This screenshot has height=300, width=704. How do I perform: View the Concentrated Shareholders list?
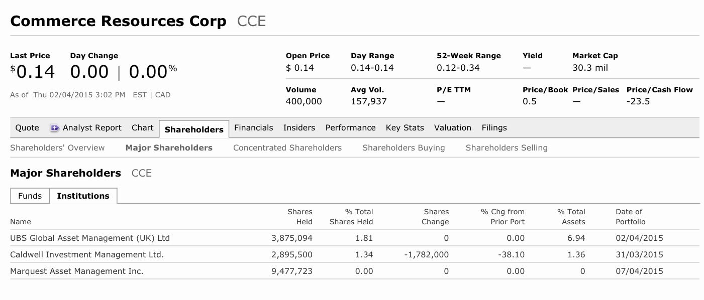287,147
